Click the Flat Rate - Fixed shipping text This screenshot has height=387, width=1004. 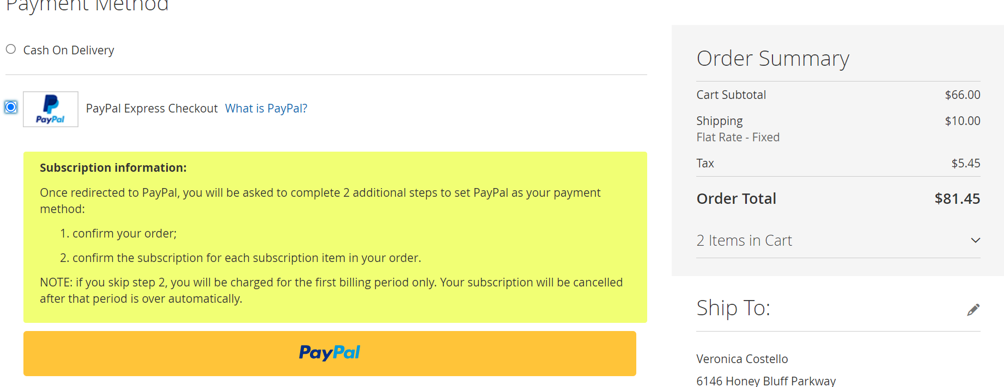pyautogui.click(x=738, y=137)
